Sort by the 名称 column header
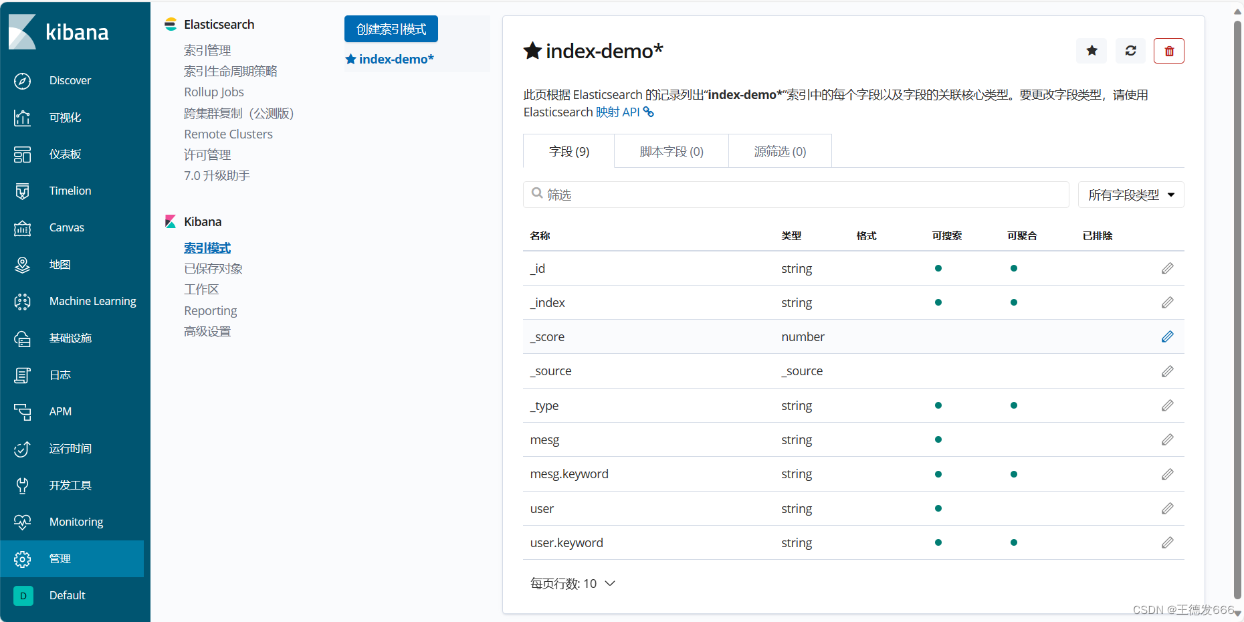Image resolution: width=1244 pixels, height=622 pixels. click(x=540, y=235)
